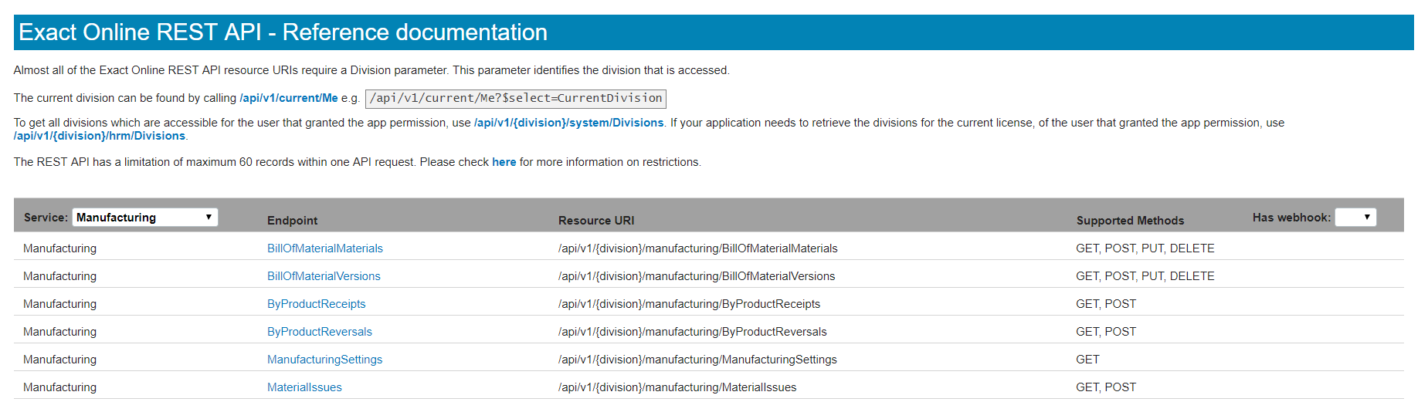Open the system/Divisions API link
The width and height of the screenshot is (1428, 402).
568,123
